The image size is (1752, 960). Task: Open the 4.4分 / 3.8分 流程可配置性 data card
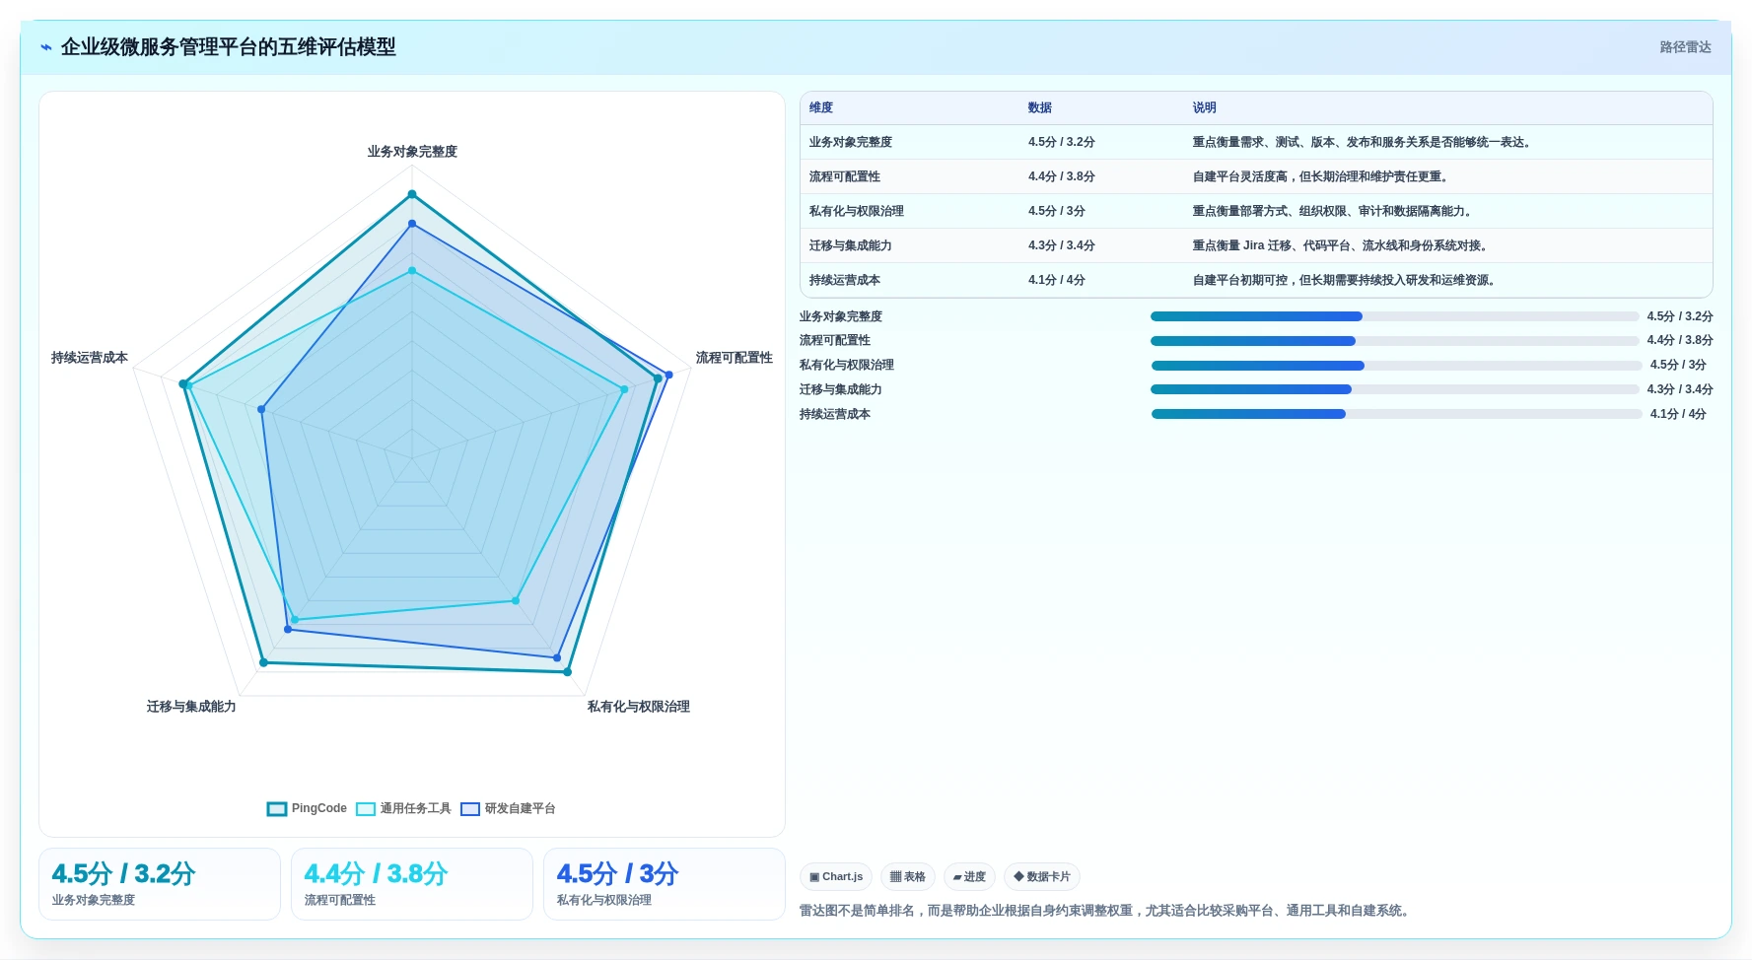[x=412, y=884]
